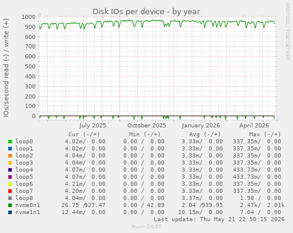Click loop8 max value 1.98 / 0.00
This screenshot has height=233, width=293.
pyautogui.click(x=261, y=198)
